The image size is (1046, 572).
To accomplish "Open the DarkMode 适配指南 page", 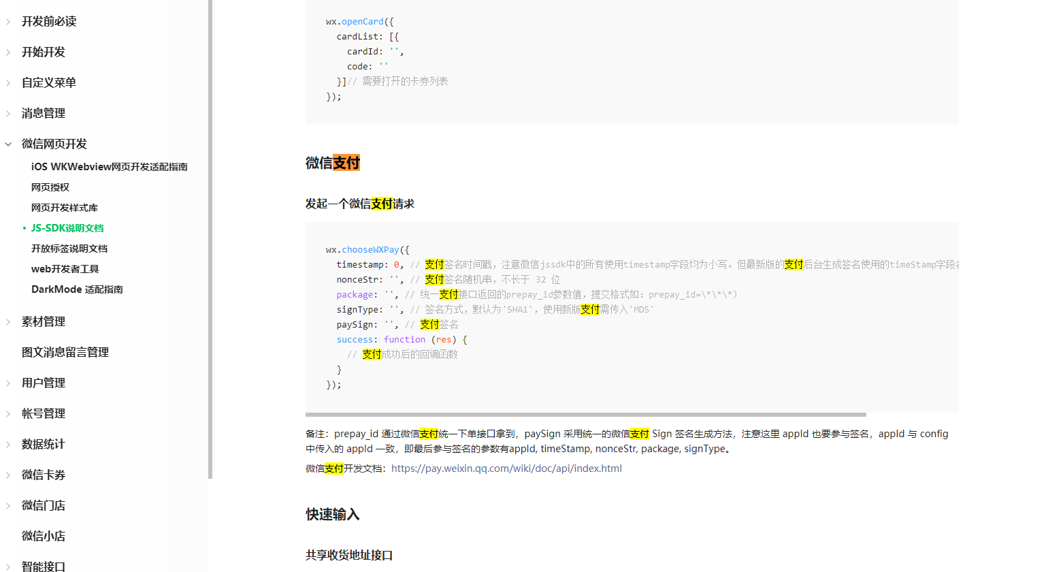I will (x=77, y=289).
